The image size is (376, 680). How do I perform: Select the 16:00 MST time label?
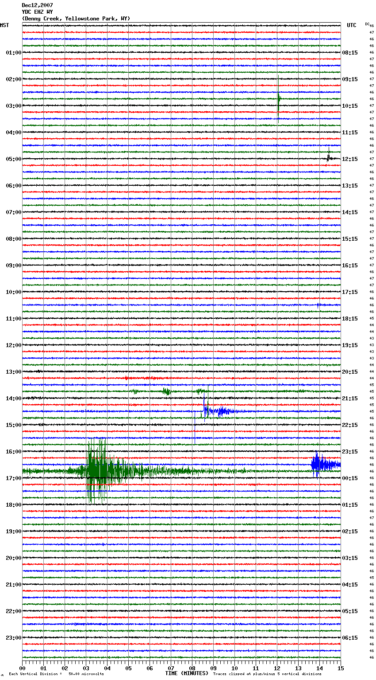tap(14, 452)
